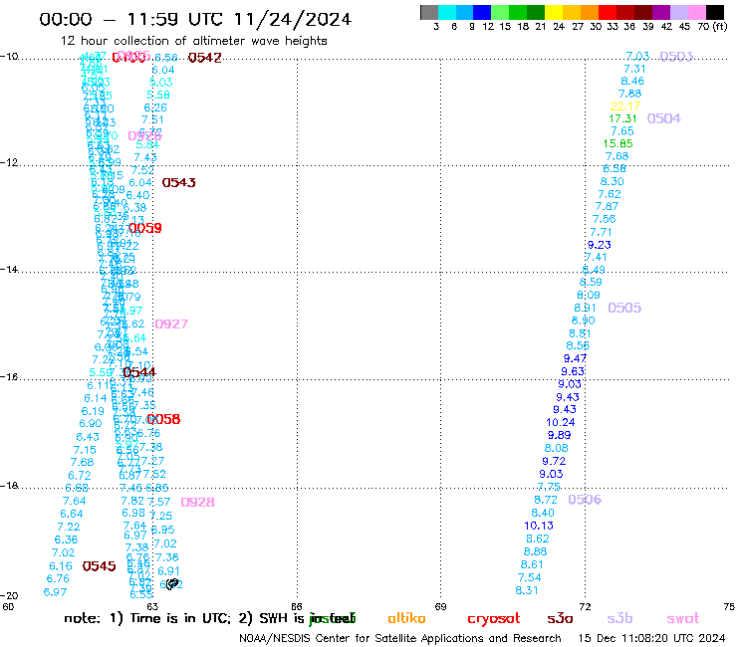Click the wave height value 8.72 near 0506
Screen dimensions: 737x647
pos(545,500)
